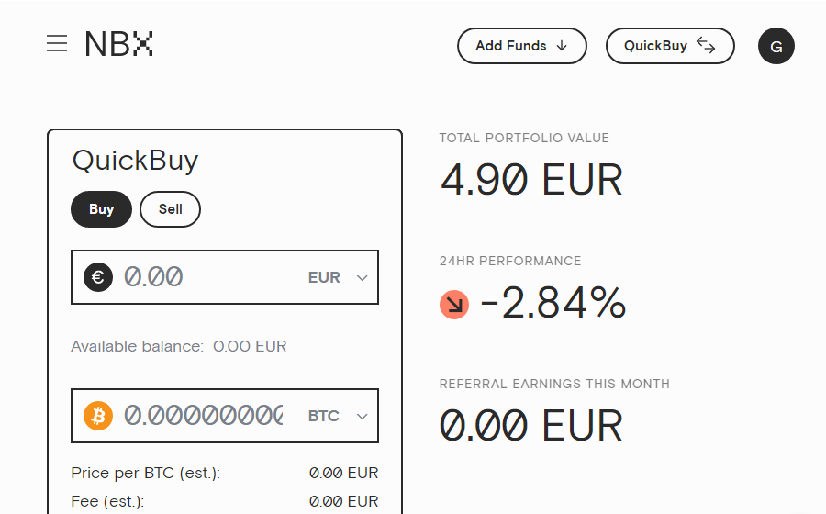Switch to Sell mode
Image resolution: width=826 pixels, height=514 pixels.
pos(170,209)
